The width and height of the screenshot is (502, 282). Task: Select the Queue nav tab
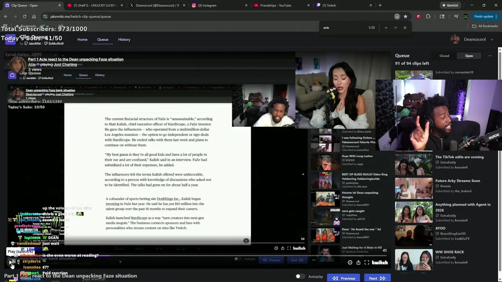(x=103, y=40)
